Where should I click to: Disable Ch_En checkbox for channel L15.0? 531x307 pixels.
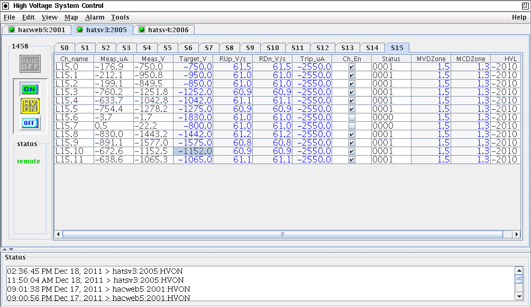tap(352, 67)
